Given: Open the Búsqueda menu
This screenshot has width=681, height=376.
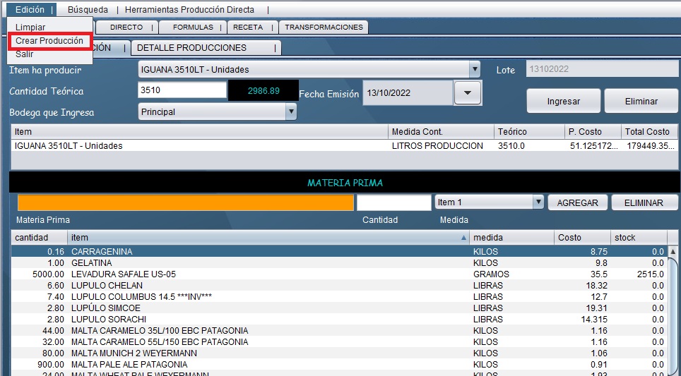Looking at the screenshot, I should click(88, 10).
